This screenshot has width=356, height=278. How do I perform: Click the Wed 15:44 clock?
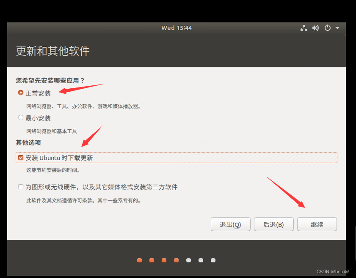[x=177, y=28]
